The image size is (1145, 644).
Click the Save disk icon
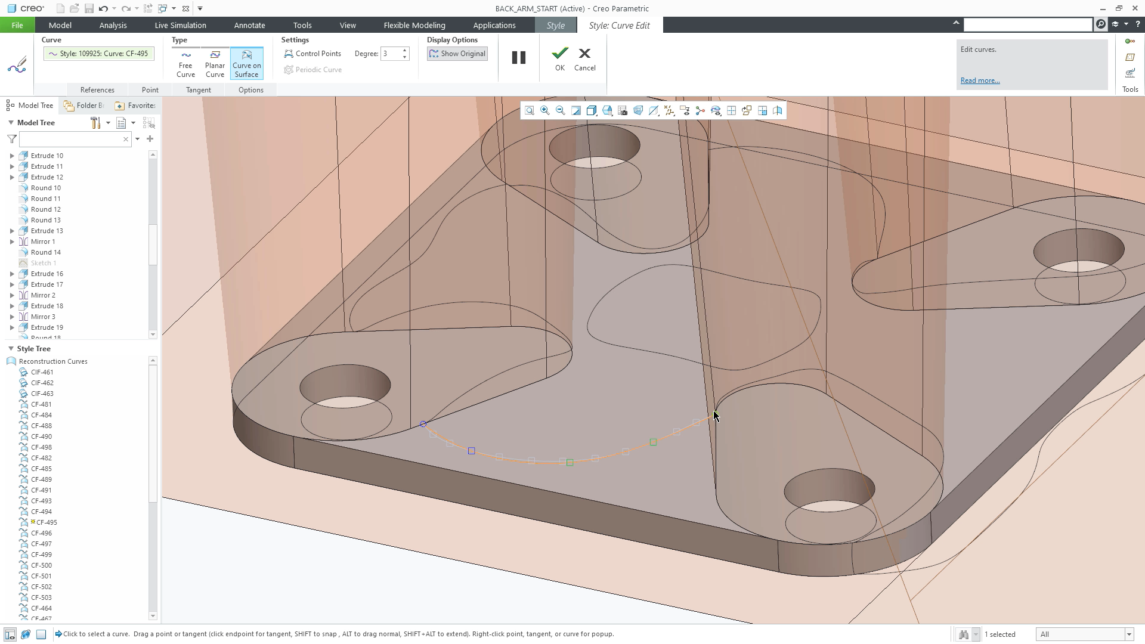(89, 8)
